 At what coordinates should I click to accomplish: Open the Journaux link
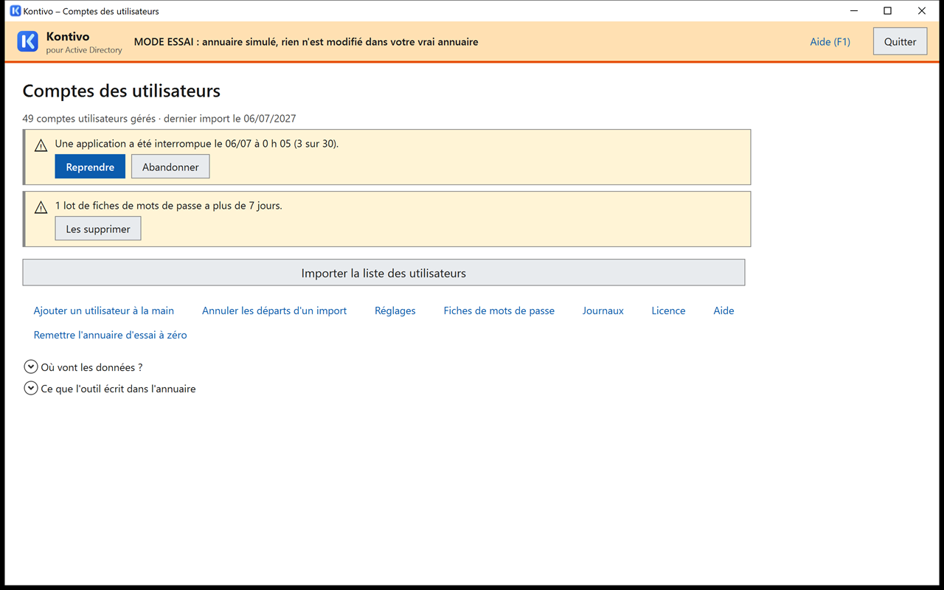coord(603,310)
